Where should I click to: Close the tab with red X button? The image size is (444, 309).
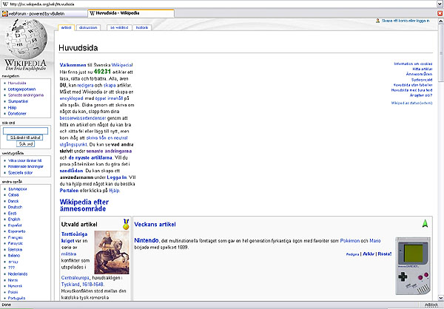pos(440,13)
